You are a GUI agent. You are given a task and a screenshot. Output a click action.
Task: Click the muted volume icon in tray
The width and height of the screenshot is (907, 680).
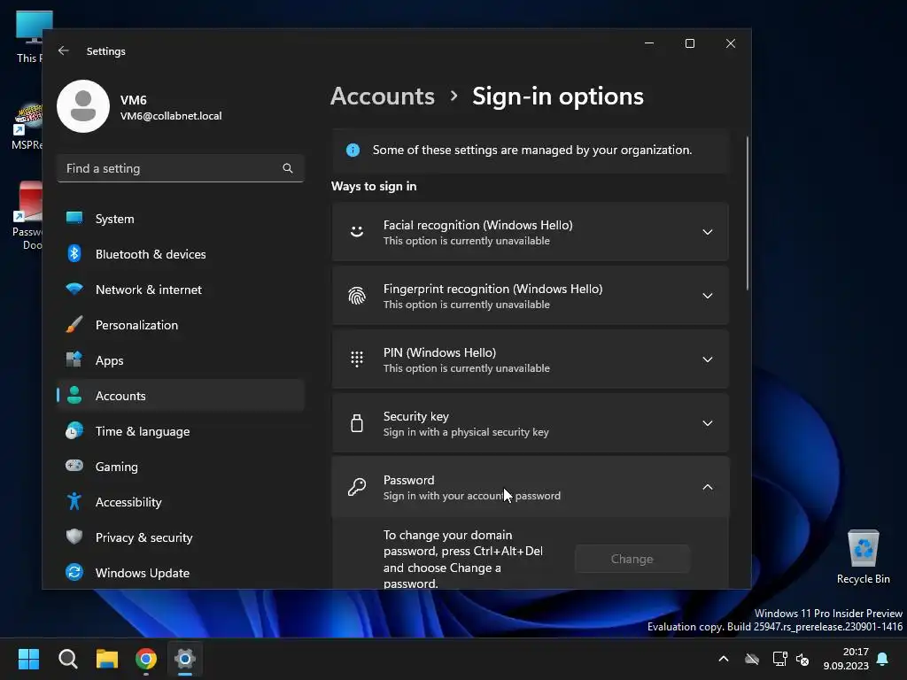click(802, 659)
